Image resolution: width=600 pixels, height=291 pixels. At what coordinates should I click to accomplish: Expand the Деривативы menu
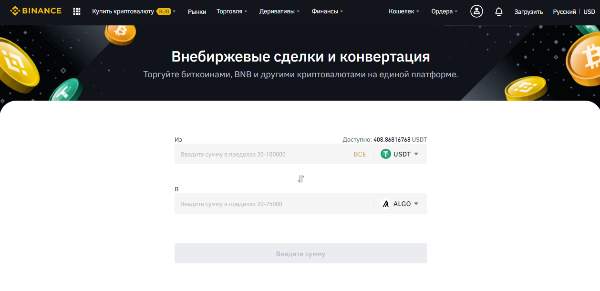pyautogui.click(x=279, y=11)
